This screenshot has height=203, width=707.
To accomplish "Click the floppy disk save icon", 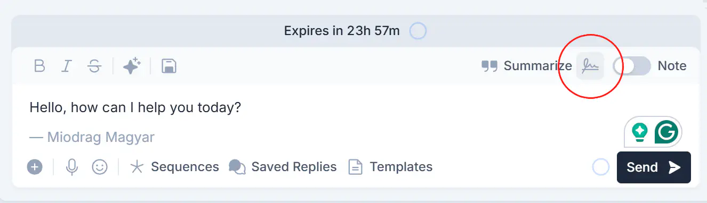I will point(169,66).
